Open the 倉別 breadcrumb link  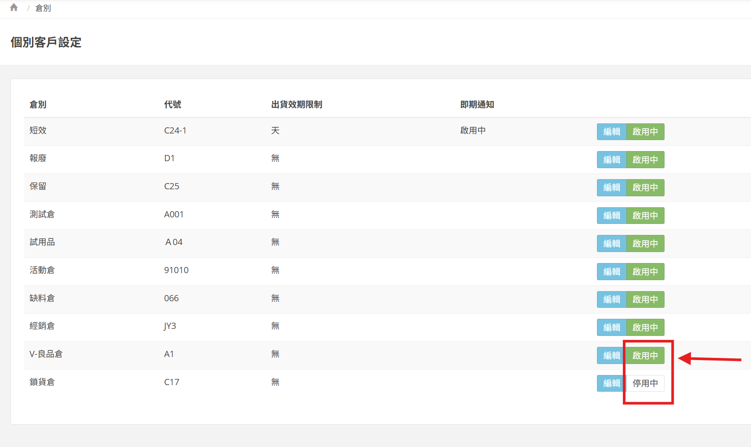43,8
